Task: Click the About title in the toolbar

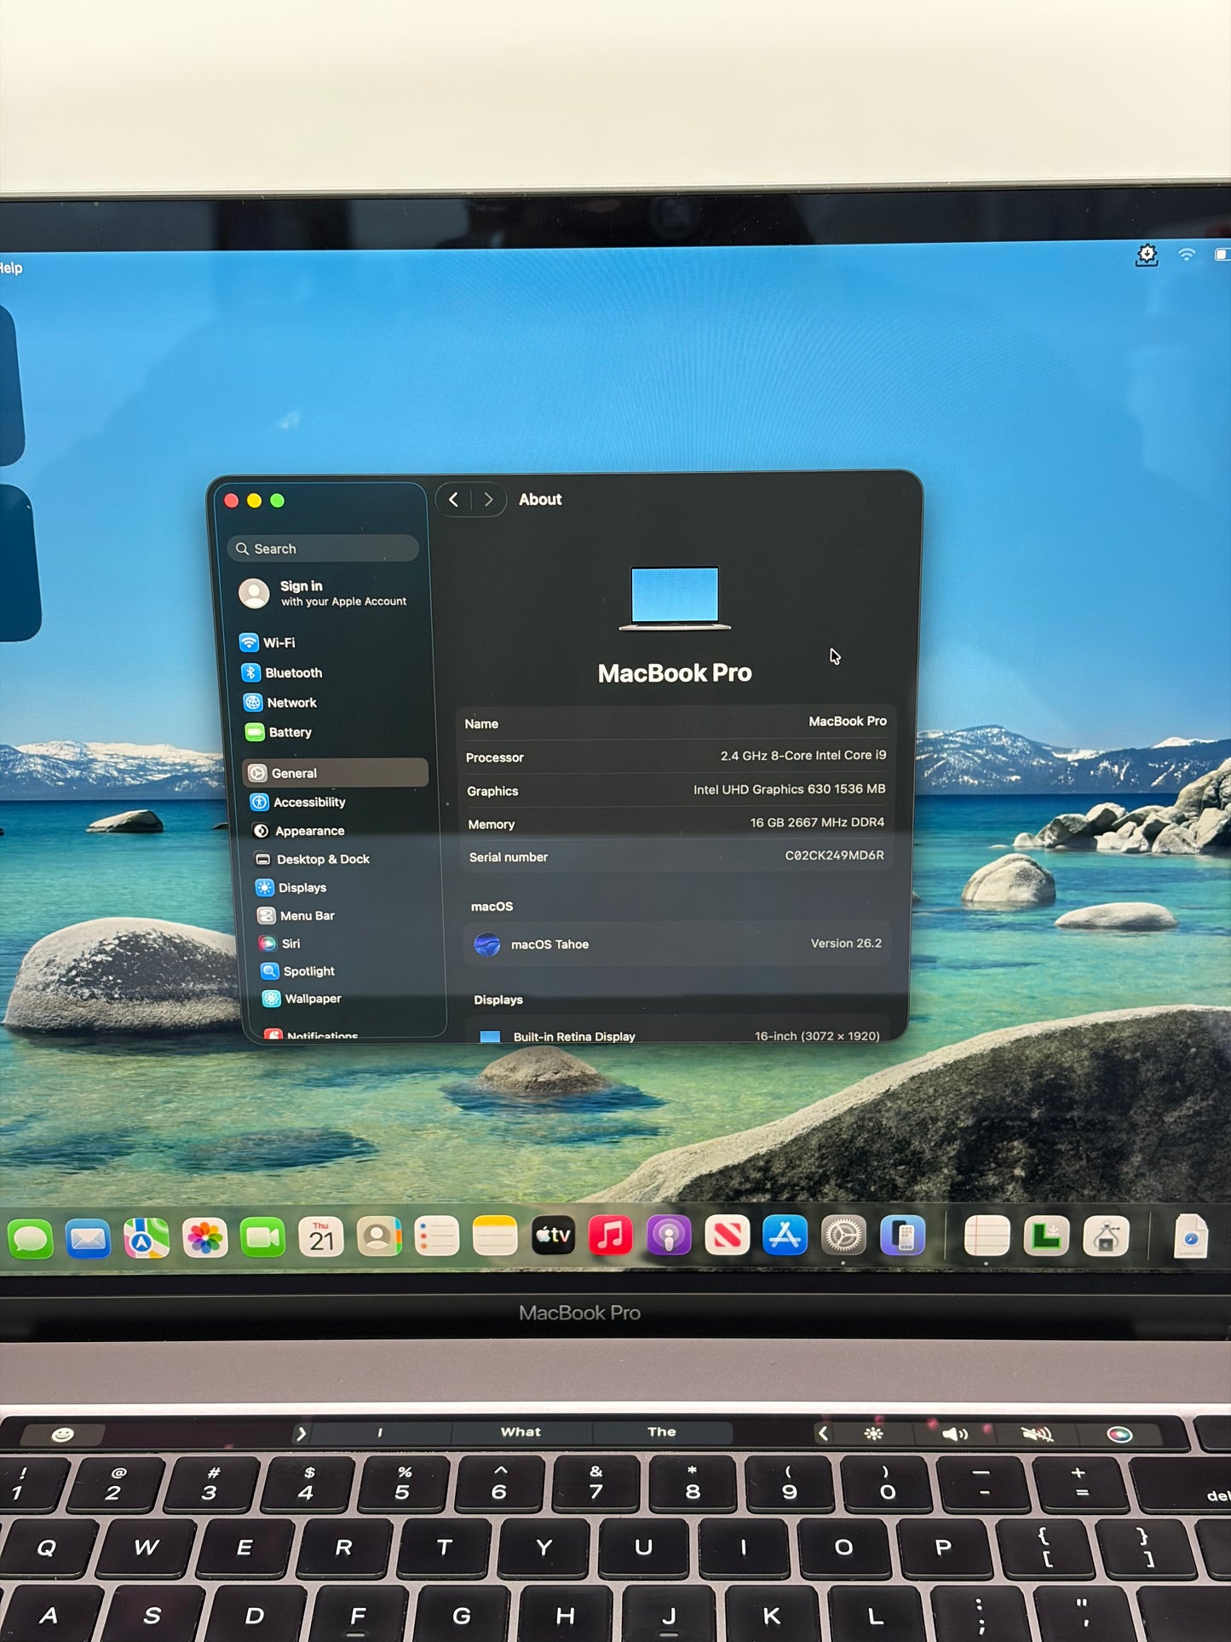Action: (x=540, y=499)
